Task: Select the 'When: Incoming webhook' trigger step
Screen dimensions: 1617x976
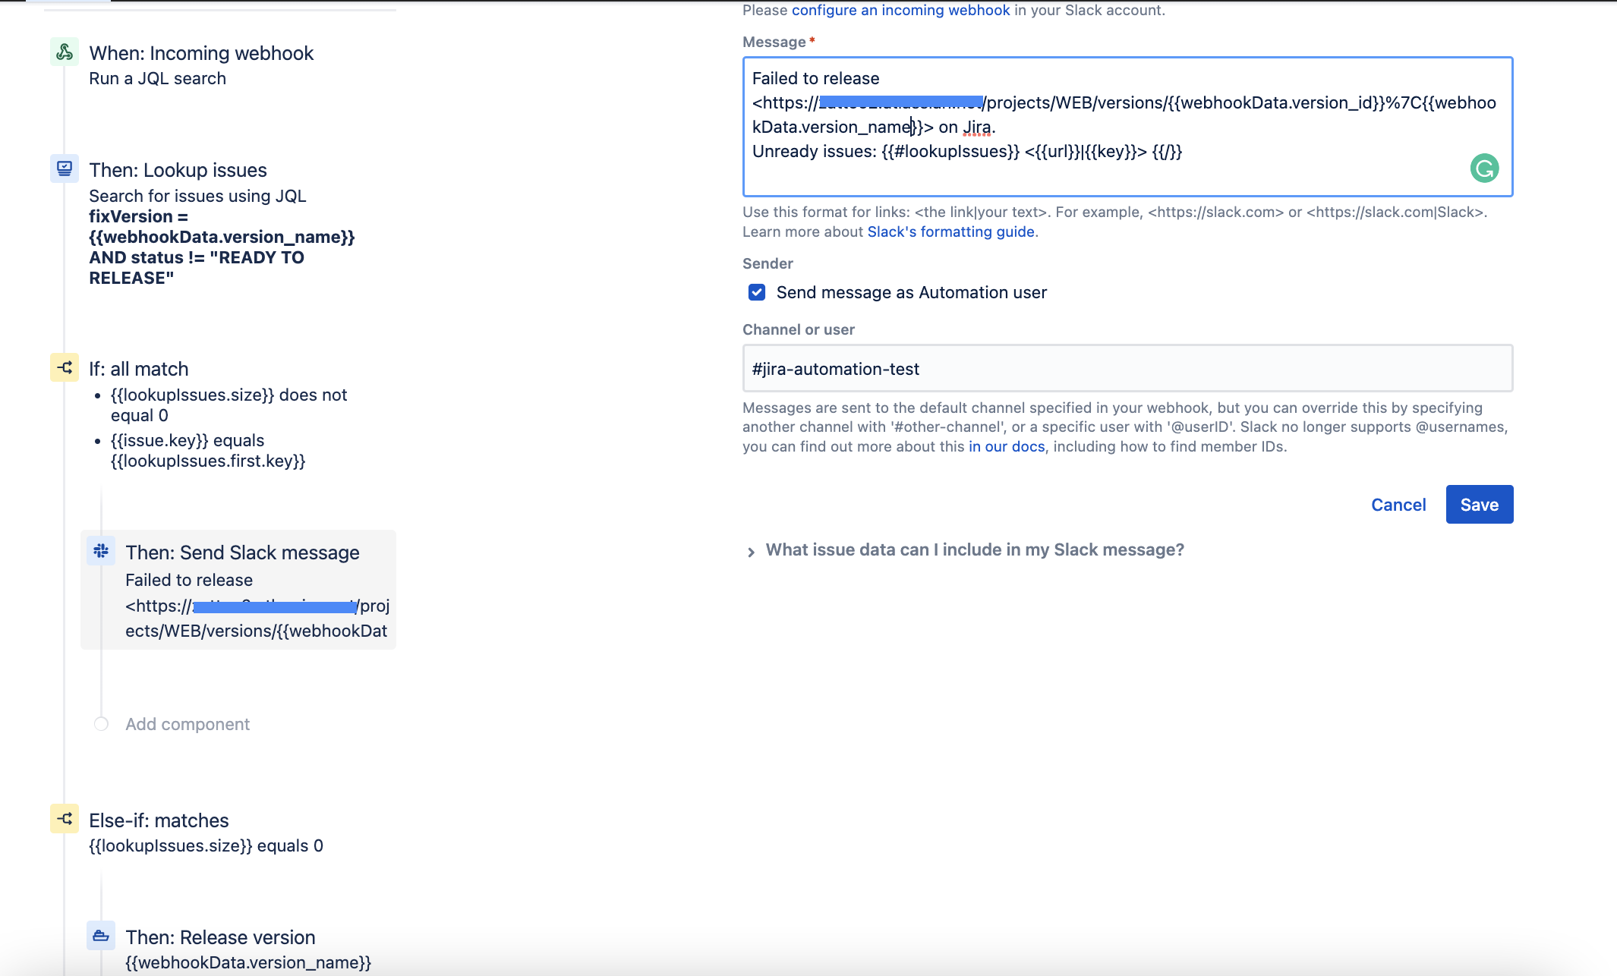Action: (x=201, y=53)
